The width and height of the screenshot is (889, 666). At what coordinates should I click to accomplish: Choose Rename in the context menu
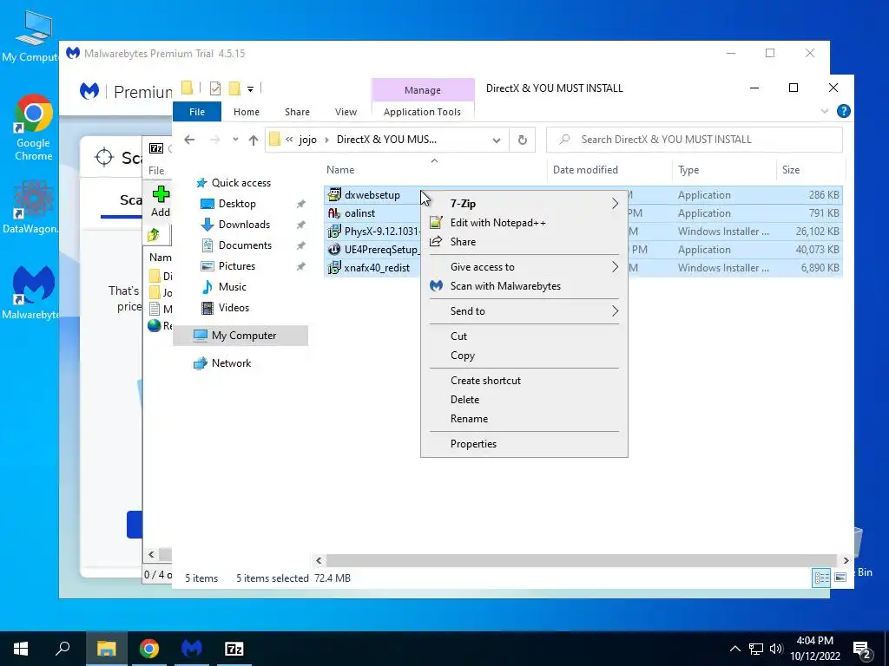pos(524,419)
